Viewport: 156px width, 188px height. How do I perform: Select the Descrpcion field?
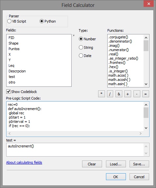click(17, 71)
